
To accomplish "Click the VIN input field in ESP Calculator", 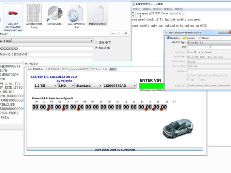I will 209,47.
